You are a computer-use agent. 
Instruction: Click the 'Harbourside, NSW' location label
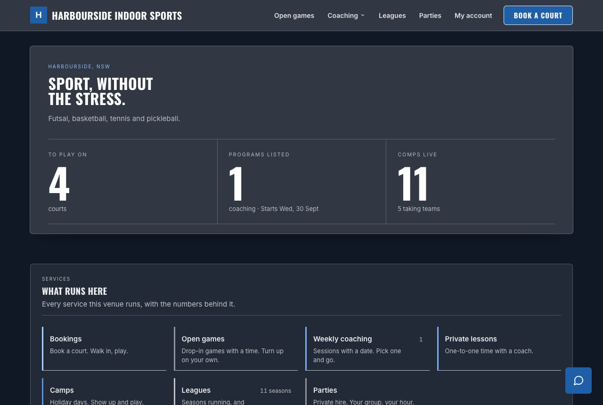coord(79,66)
